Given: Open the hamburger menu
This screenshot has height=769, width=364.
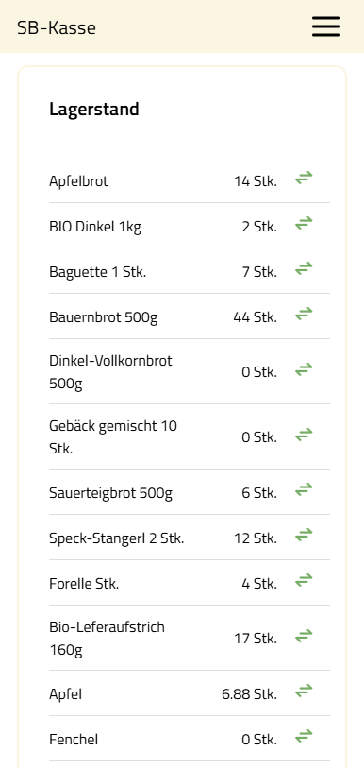Looking at the screenshot, I should pyautogui.click(x=326, y=26).
